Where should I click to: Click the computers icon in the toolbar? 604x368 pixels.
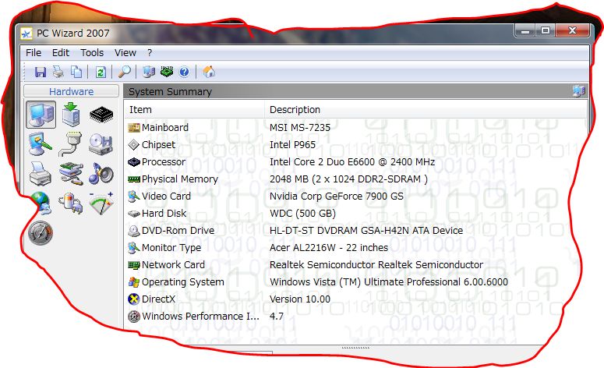coord(149,72)
